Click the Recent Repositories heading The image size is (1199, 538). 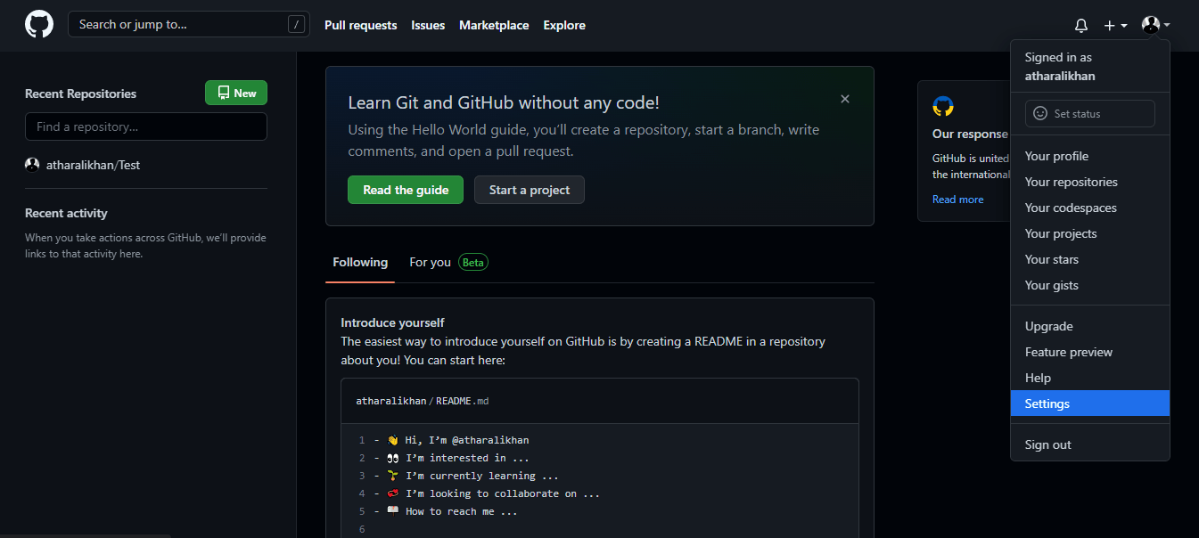point(80,94)
